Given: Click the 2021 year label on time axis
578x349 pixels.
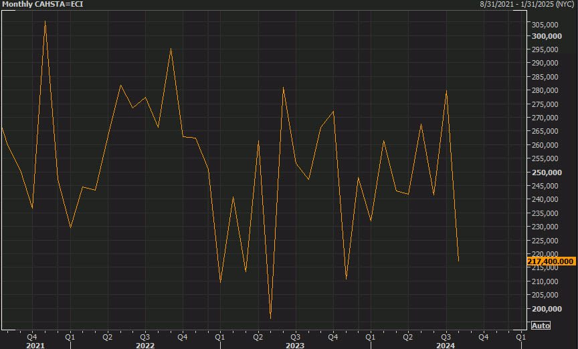Looking at the screenshot, I should tap(35, 346).
